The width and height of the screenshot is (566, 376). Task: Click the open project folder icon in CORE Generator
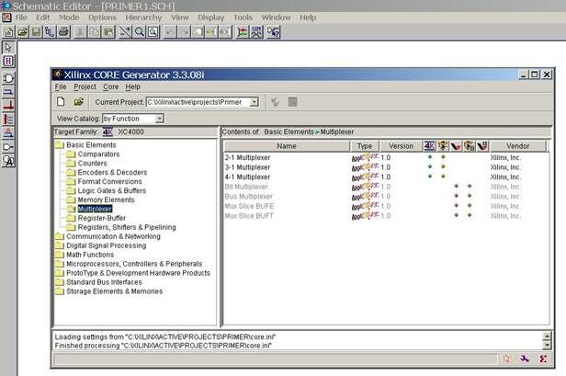(79, 102)
